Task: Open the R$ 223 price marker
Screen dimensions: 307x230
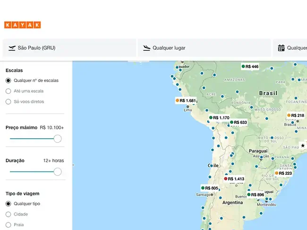Action: (x=283, y=173)
